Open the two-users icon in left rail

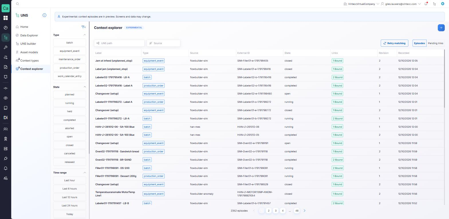point(5,129)
